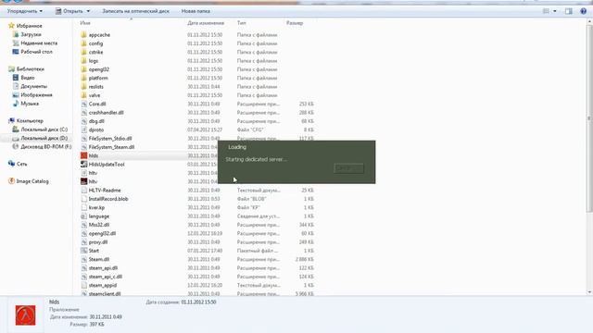Open Дисковод BD-ROM (F:)
593x333 pixels.
click(x=46, y=146)
